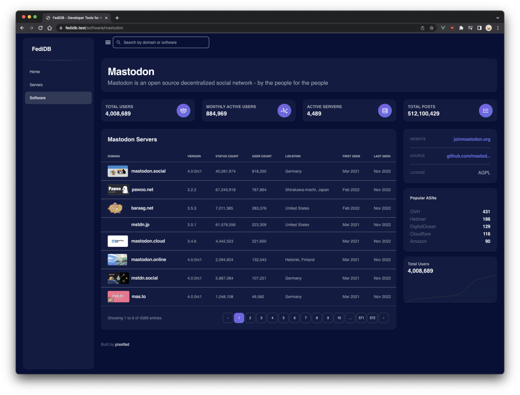
Task: Open the media queue icon
Action: coord(470,28)
